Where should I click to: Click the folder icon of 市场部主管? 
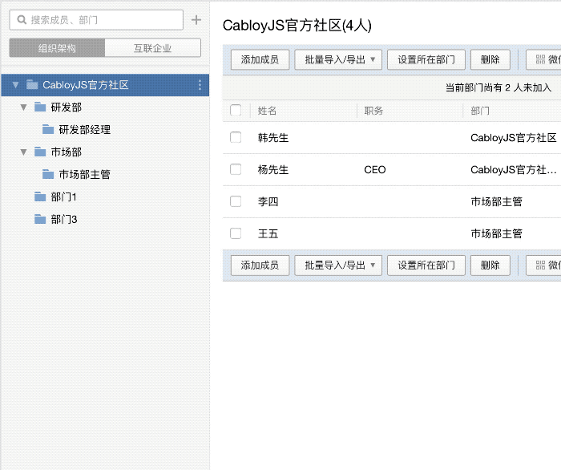[48, 174]
